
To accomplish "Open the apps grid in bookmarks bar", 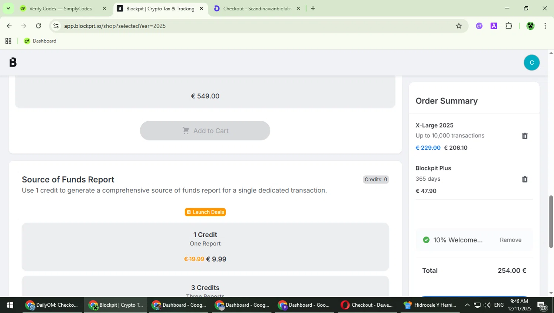I will [8, 41].
